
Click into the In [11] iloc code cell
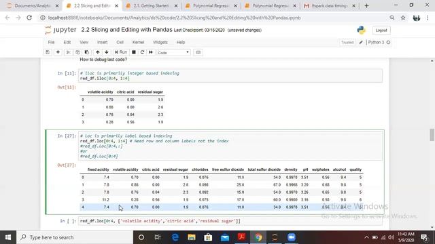230,76
